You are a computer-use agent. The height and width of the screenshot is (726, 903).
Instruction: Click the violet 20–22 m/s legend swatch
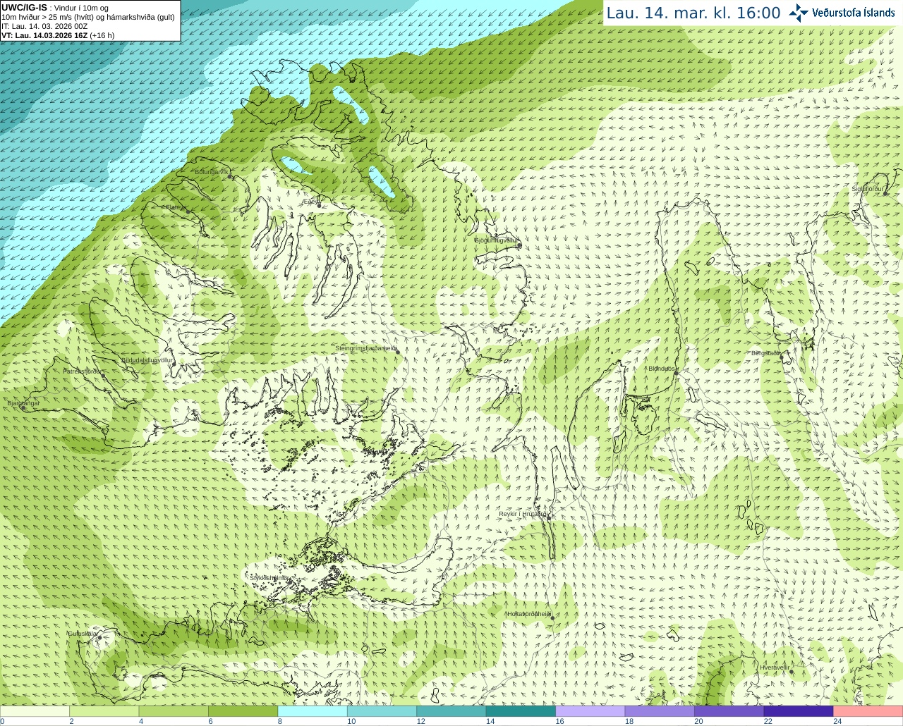[x=729, y=710]
